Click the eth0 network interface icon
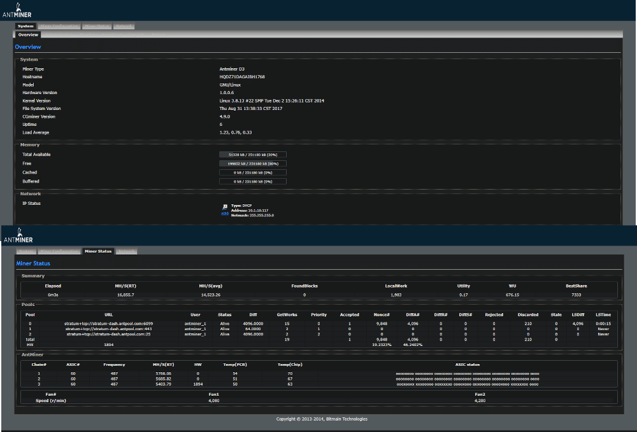This screenshot has width=637, height=432. point(225,207)
